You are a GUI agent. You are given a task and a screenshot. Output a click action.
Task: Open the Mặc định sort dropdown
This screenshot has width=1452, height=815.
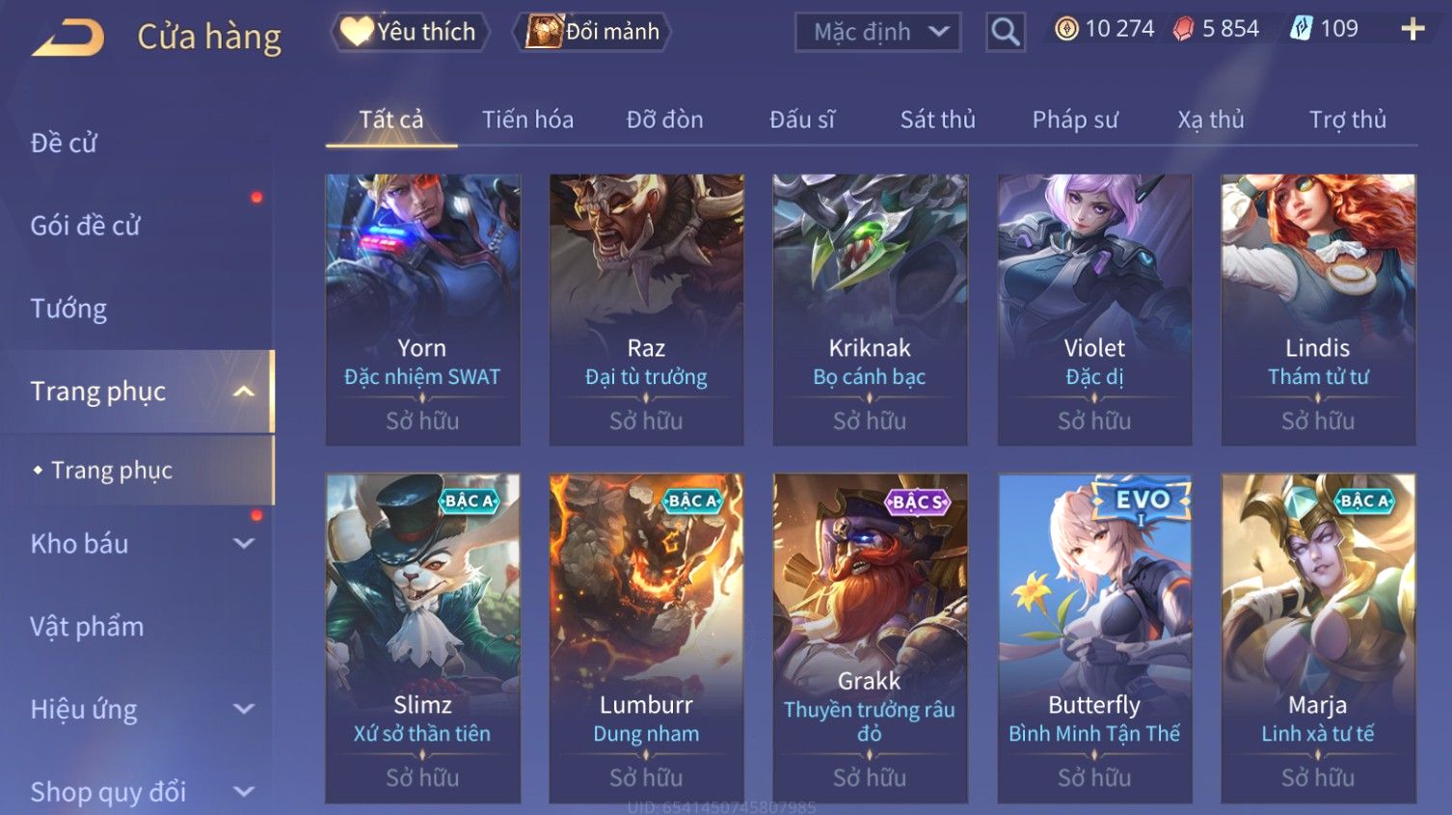point(877,32)
